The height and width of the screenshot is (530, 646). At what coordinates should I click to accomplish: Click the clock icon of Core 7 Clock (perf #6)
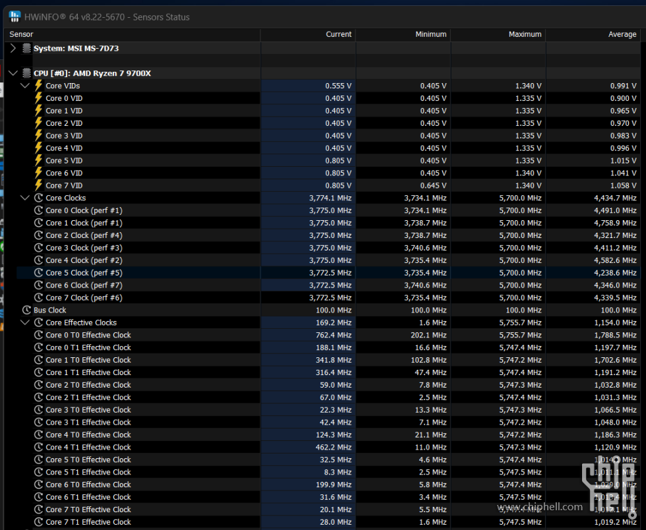pyautogui.click(x=38, y=297)
